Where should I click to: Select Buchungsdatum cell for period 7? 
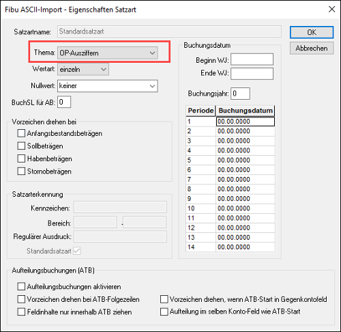[246, 180]
